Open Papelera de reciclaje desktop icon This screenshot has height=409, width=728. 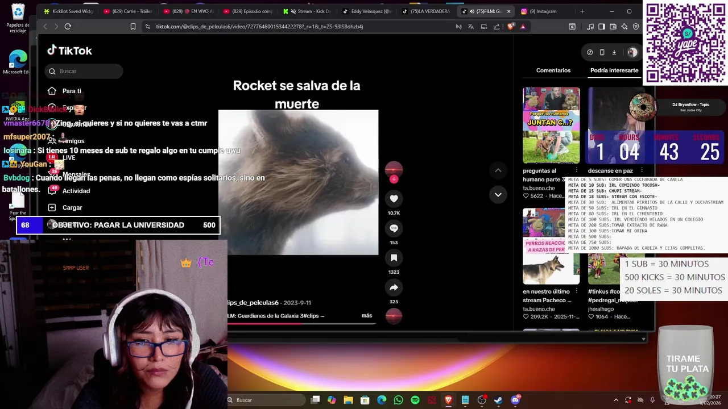click(18, 18)
